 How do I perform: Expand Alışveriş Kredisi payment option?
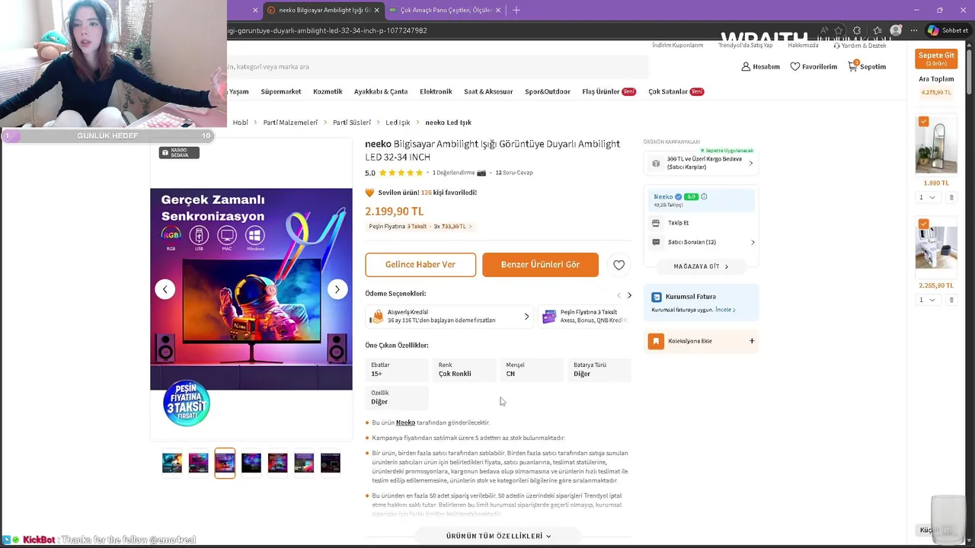pos(449,317)
